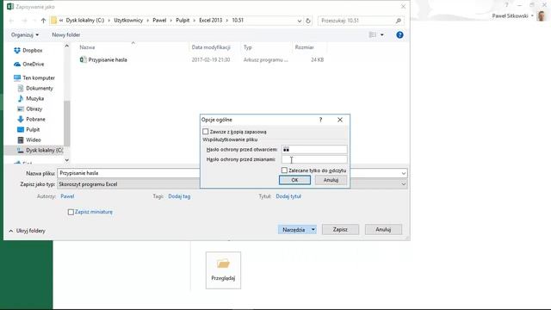Screen dimensions: 551x310
Task: Collapse folders with Ukryj foldery
Action: click(27, 231)
